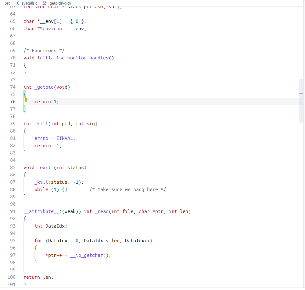
Task: Click the highlighted closing brace on line 77
Action: point(25,109)
